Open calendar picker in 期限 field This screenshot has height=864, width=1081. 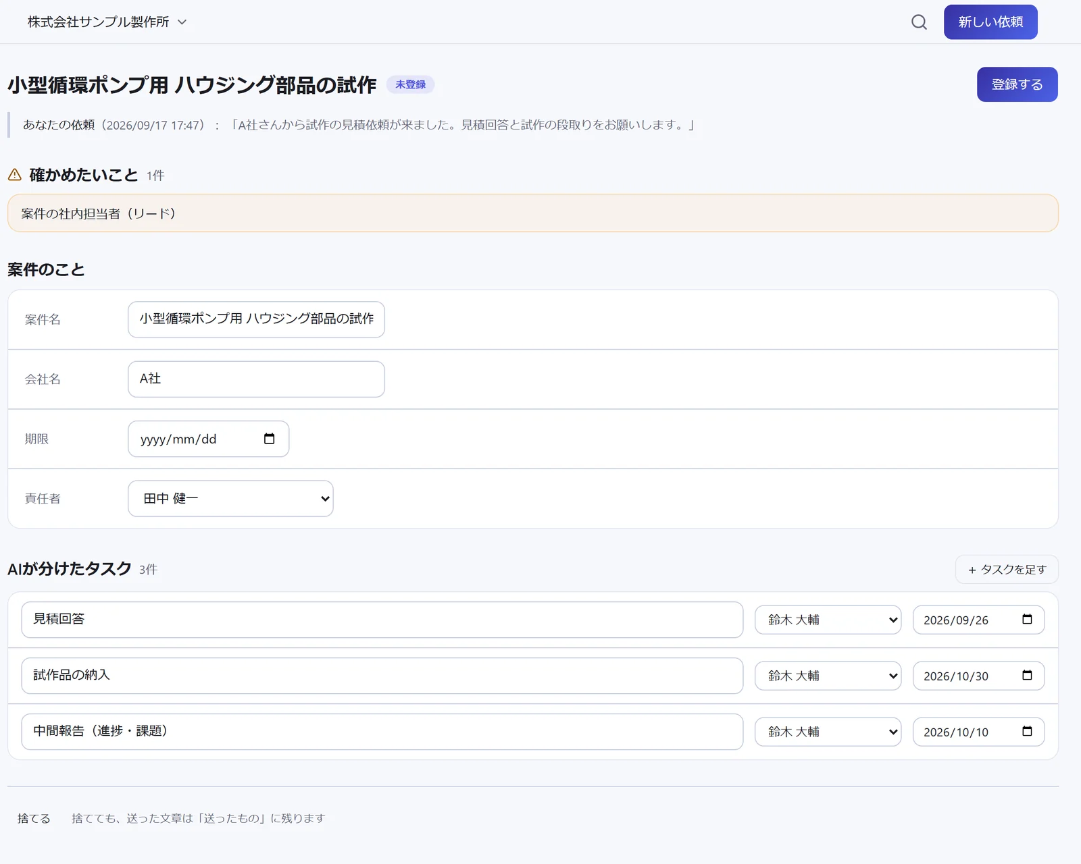269,439
